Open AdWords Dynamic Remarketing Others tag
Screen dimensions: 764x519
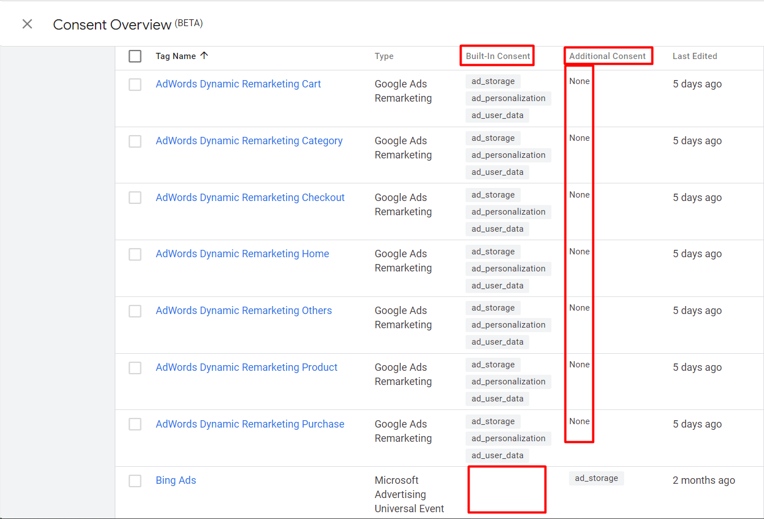coord(244,311)
